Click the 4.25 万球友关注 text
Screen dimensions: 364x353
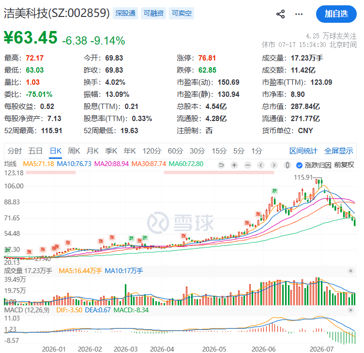[331, 36]
